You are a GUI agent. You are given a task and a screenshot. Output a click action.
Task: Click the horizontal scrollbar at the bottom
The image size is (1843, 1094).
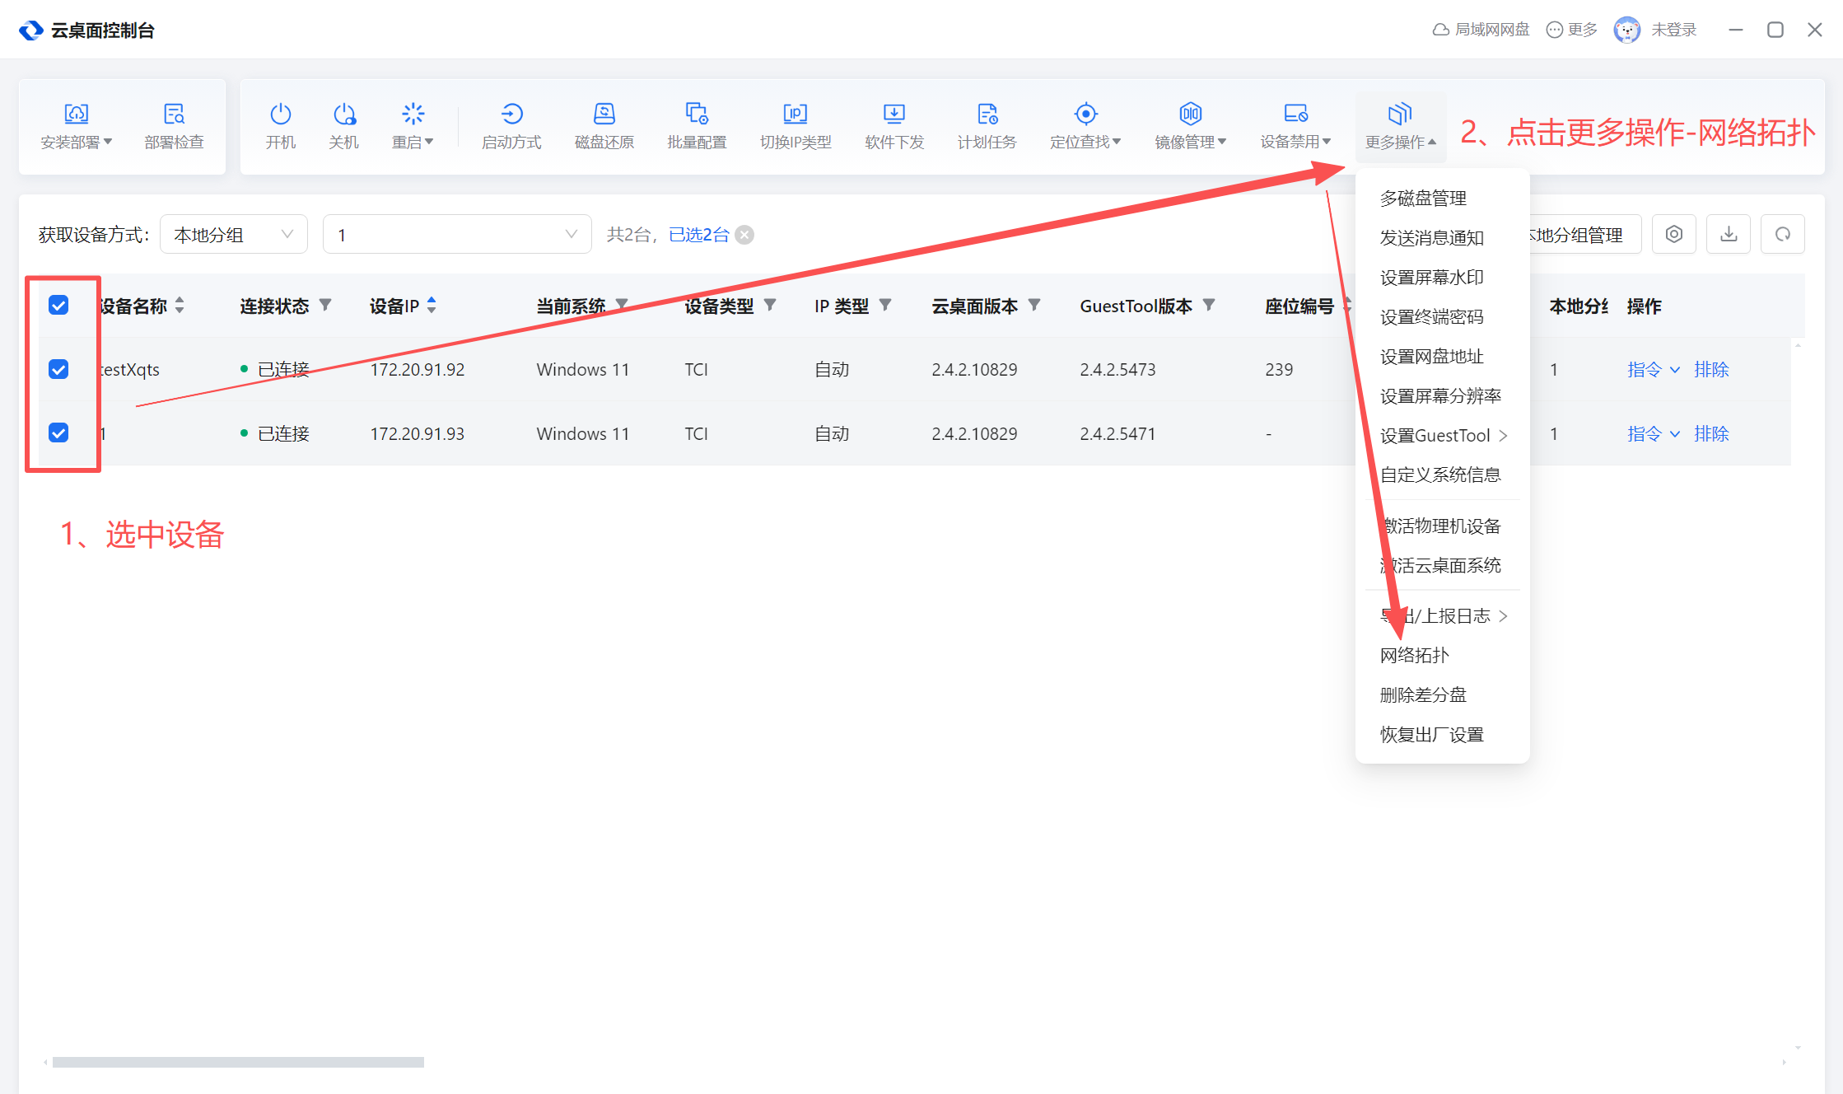[x=238, y=1063]
